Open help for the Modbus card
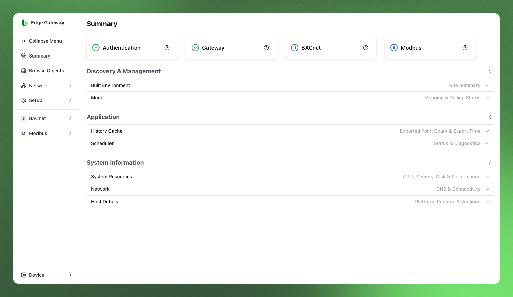This screenshot has width=513, height=297. coord(465,48)
